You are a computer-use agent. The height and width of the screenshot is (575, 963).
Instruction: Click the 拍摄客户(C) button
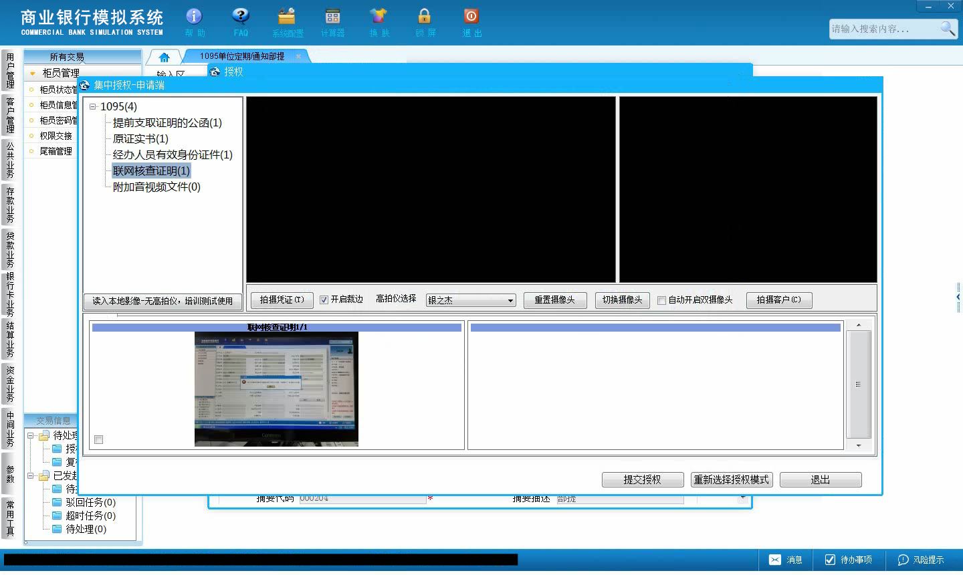coord(778,300)
